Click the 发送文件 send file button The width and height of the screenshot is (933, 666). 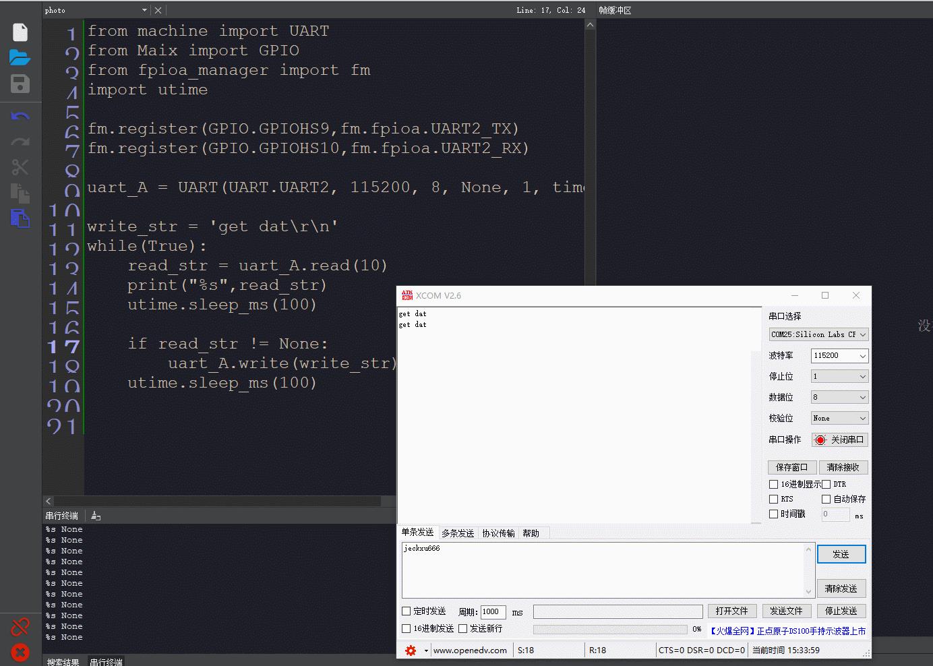(787, 611)
